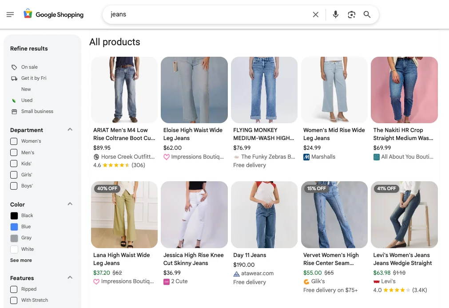Filter results by Get it by Fri
Image resolution: width=449 pixels, height=308 pixels.
[x=33, y=78]
